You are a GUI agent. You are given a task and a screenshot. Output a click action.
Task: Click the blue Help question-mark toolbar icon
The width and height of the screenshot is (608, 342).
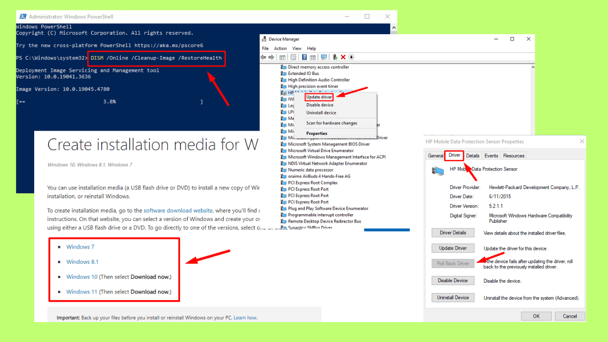pyautogui.click(x=304, y=57)
